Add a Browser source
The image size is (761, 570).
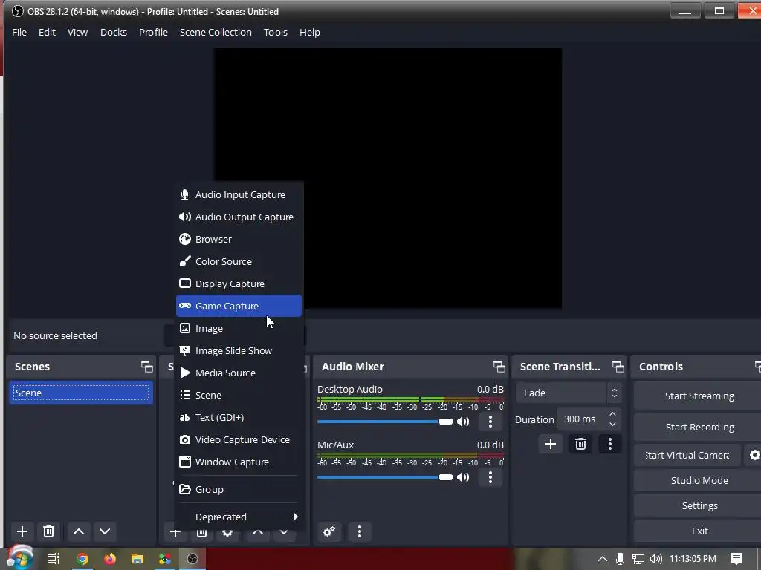pyautogui.click(x=239, y=240)
